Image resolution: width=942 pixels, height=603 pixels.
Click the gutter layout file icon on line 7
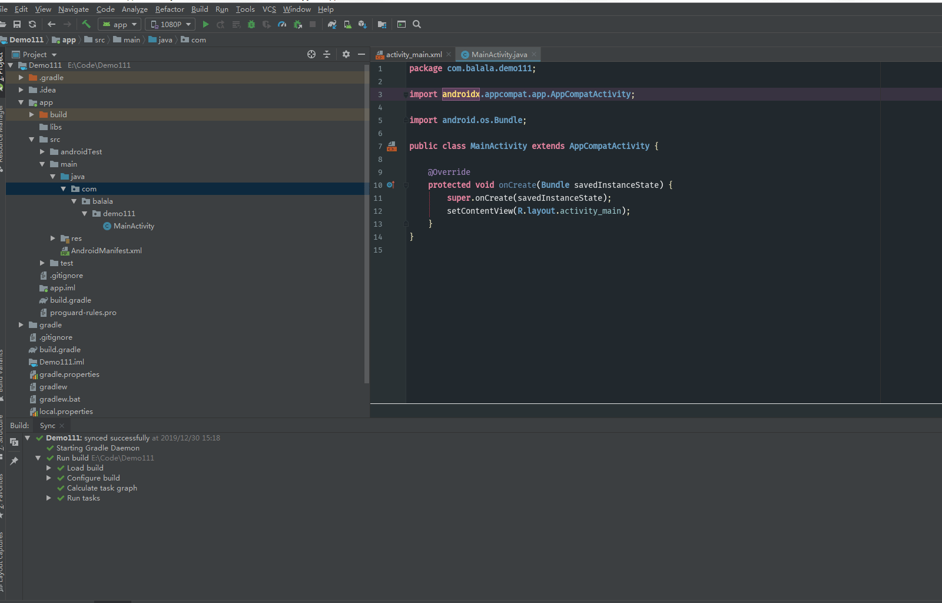392,147
